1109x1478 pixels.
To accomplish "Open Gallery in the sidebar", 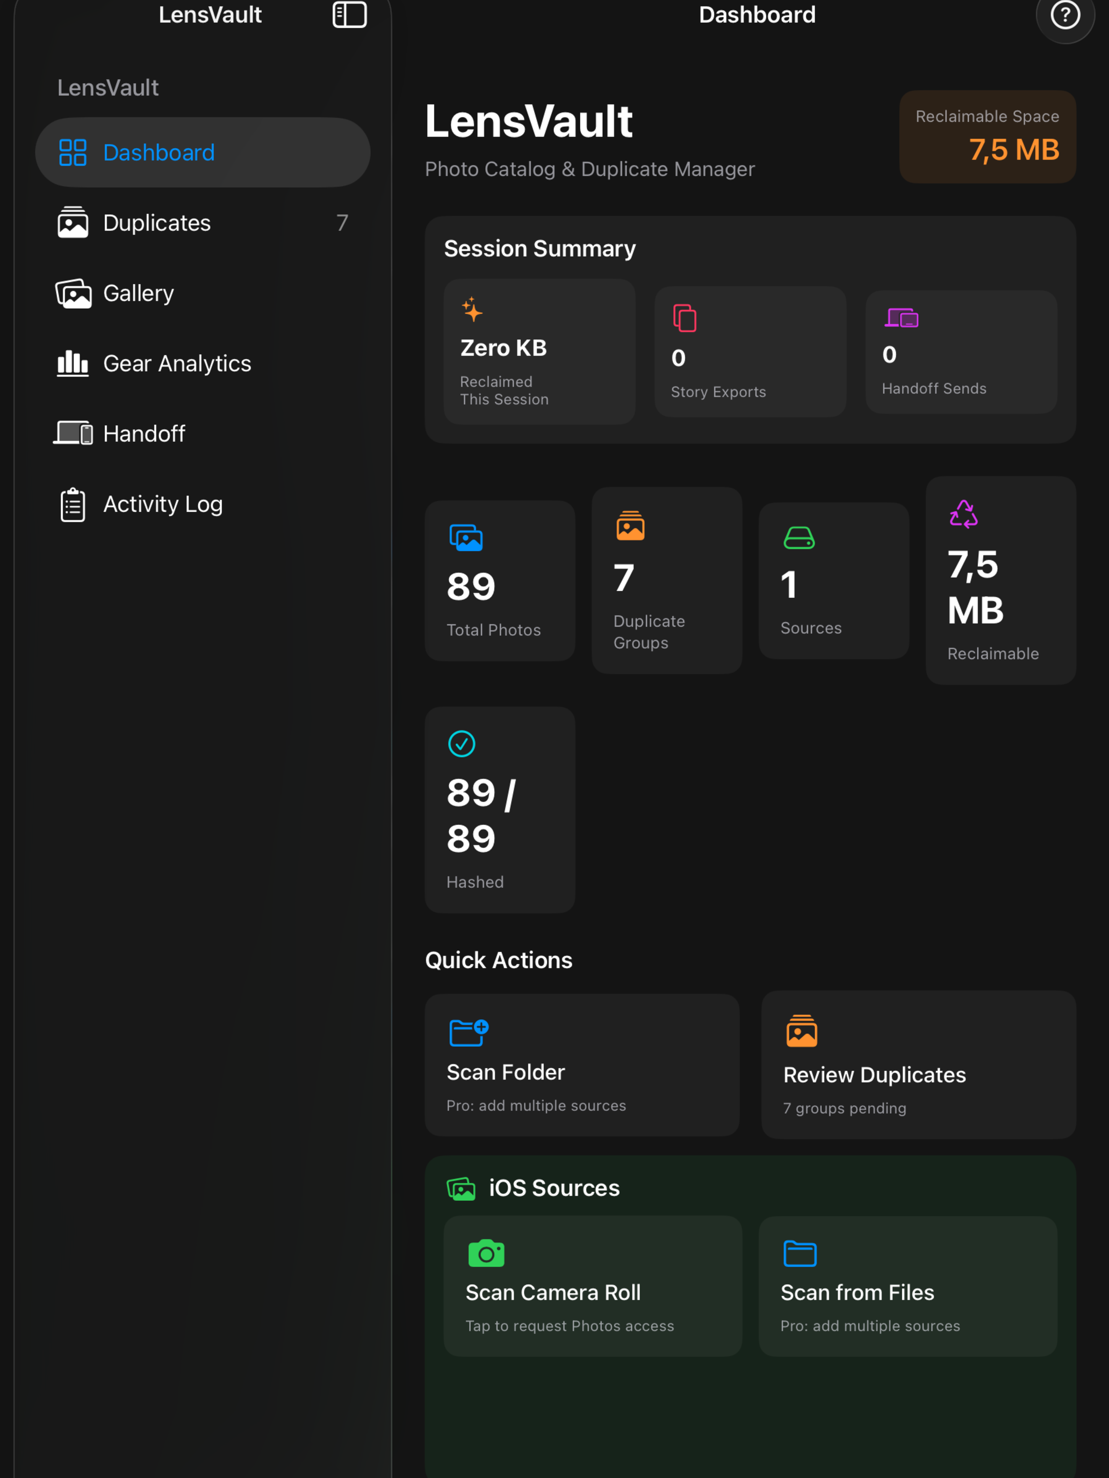I will point(203,293).
